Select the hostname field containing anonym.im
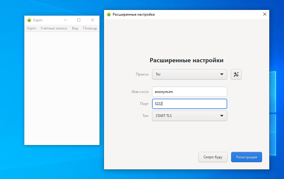The width and height of the screenshot is (284, 179). coord(189,92)
